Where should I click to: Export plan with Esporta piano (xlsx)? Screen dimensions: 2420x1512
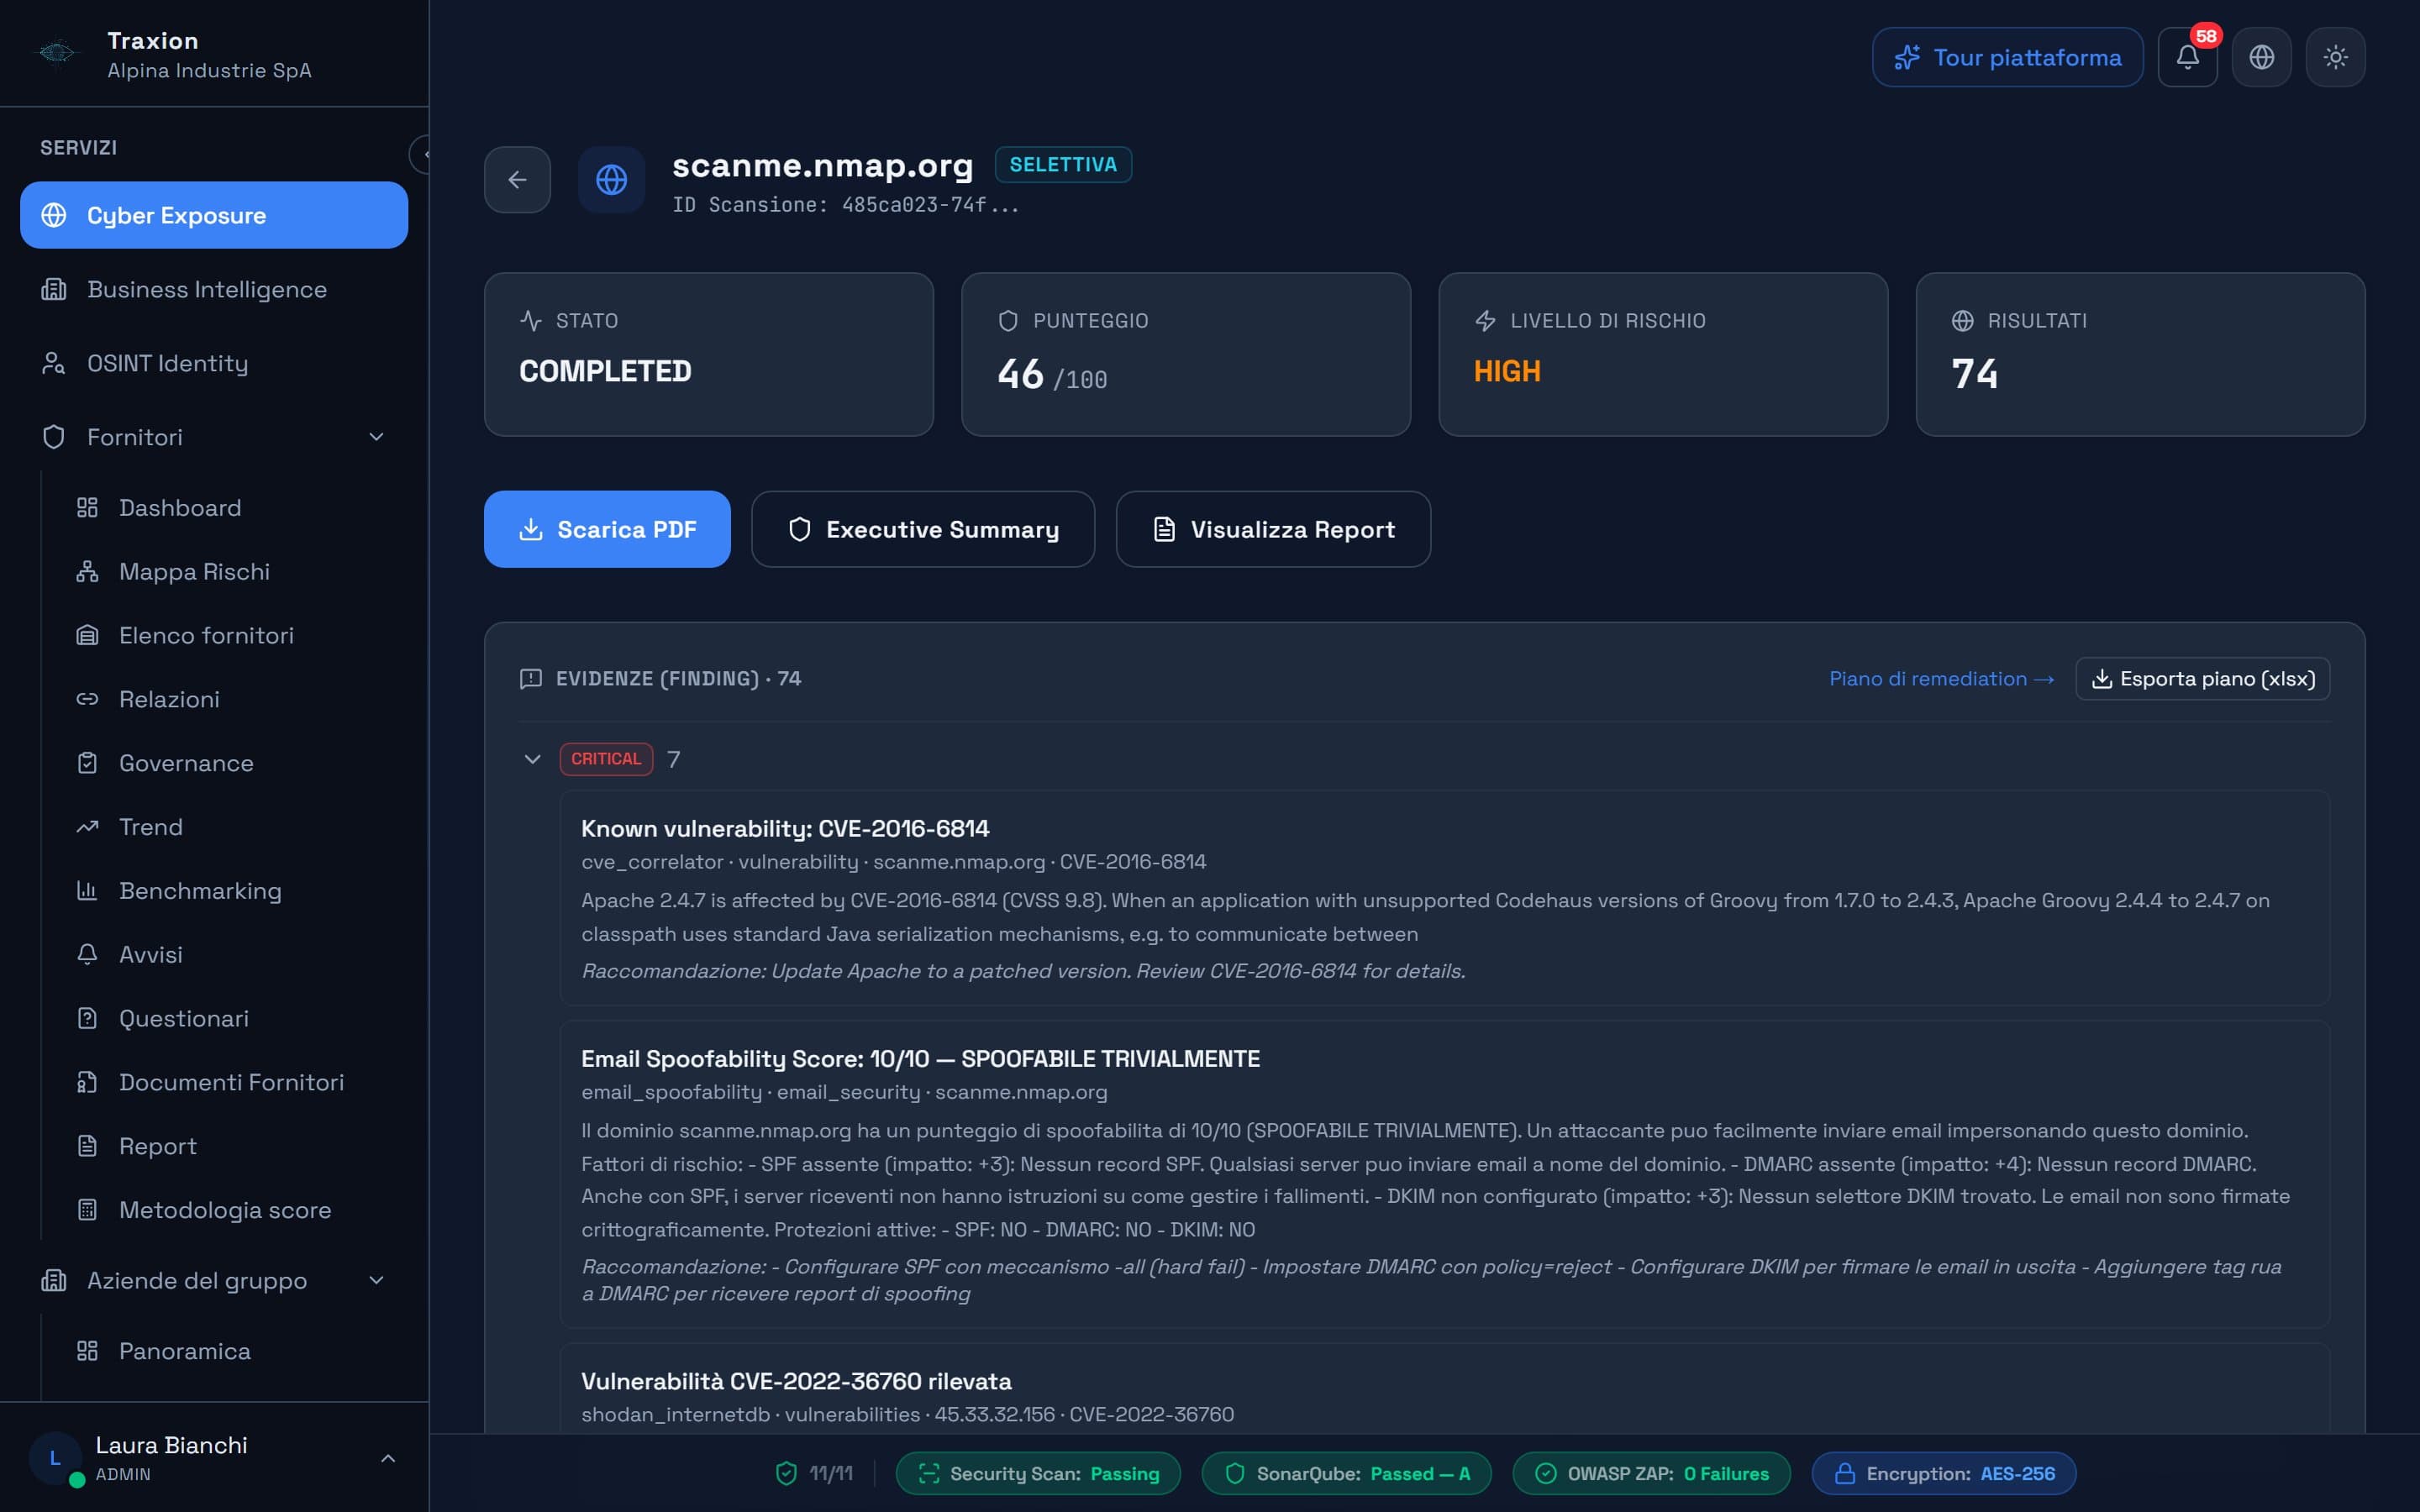click(2203, 679)
